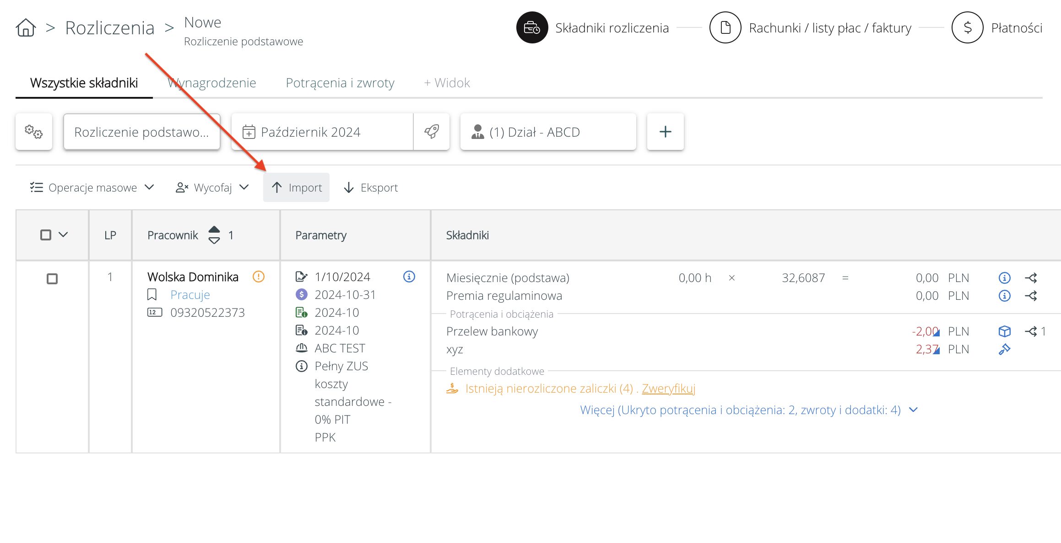Click info icon next to 1/10/2024 contract date

409,277
